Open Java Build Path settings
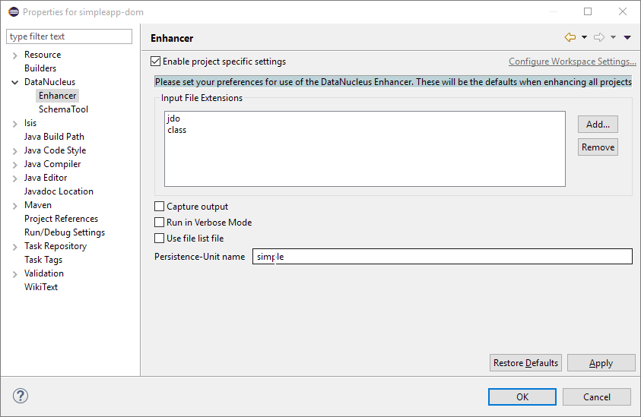This screenshot has width=641, height=417. coord(54,137)
